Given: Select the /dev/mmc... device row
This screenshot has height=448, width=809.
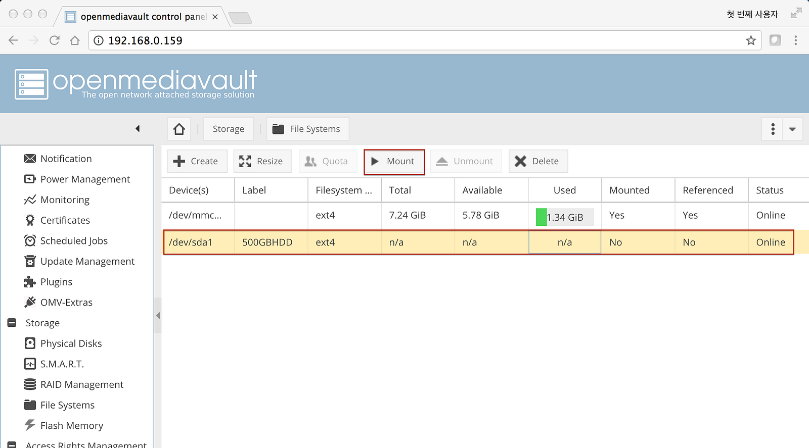Looking at the screenshot, I should pyautogui.click(x=485, y=216).
